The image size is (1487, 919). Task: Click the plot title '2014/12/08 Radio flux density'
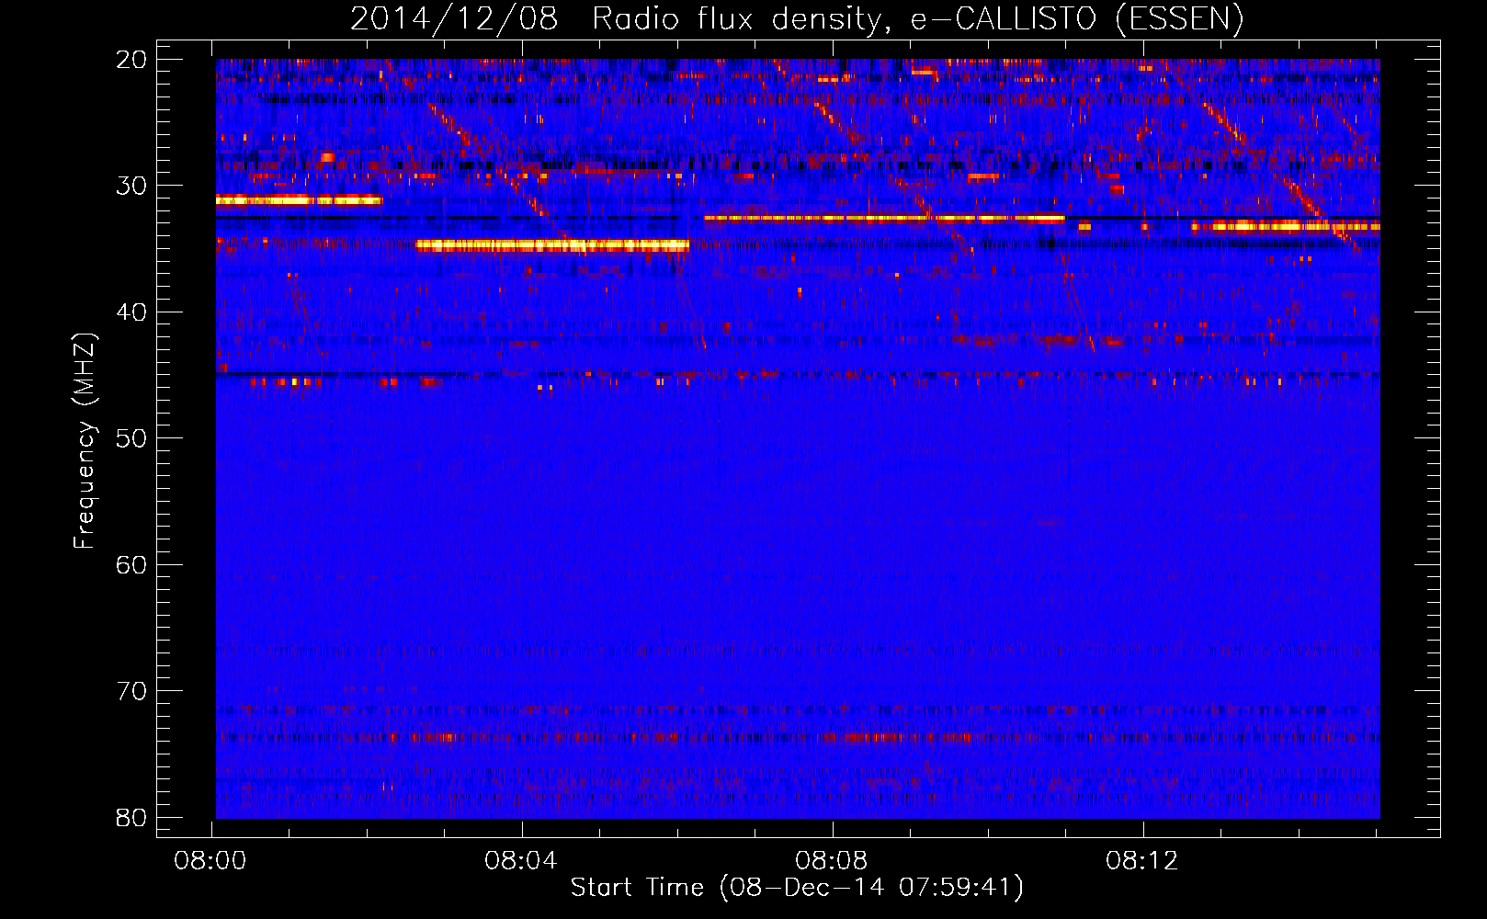(796, 18)
